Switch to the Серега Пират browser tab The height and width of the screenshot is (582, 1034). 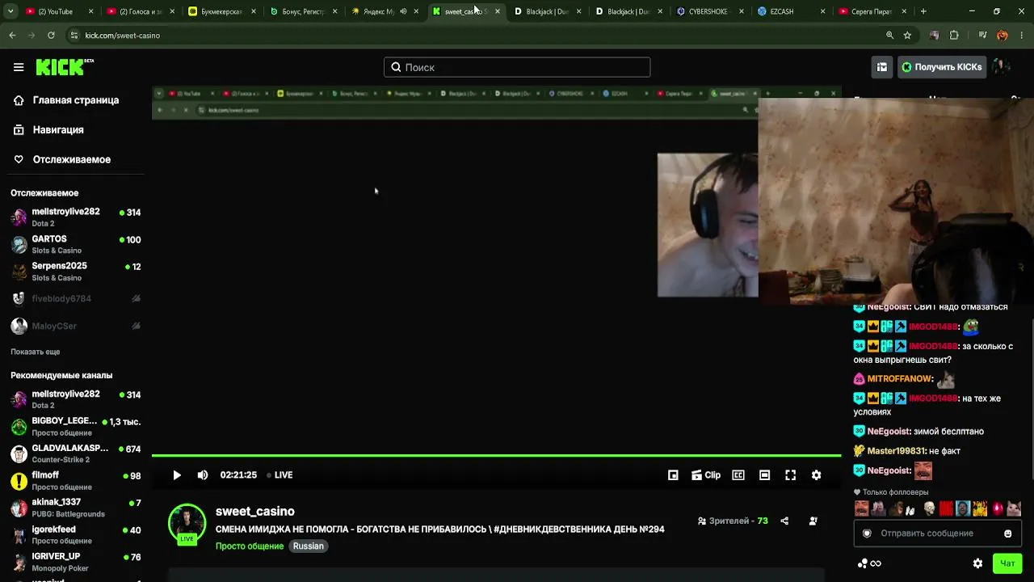pyautogui.click(x=871, y=11)
